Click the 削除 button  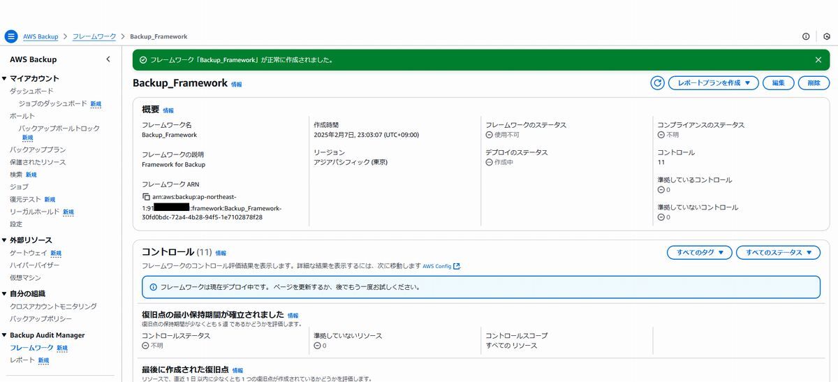(x=814, y=83)
